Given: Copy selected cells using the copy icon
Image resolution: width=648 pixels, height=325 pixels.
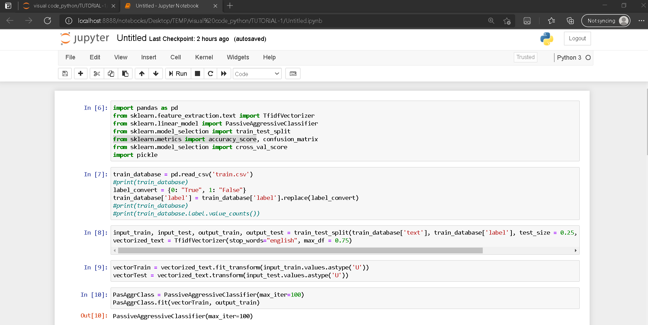Looking at the screenshot, I should [x=111, y=74].
